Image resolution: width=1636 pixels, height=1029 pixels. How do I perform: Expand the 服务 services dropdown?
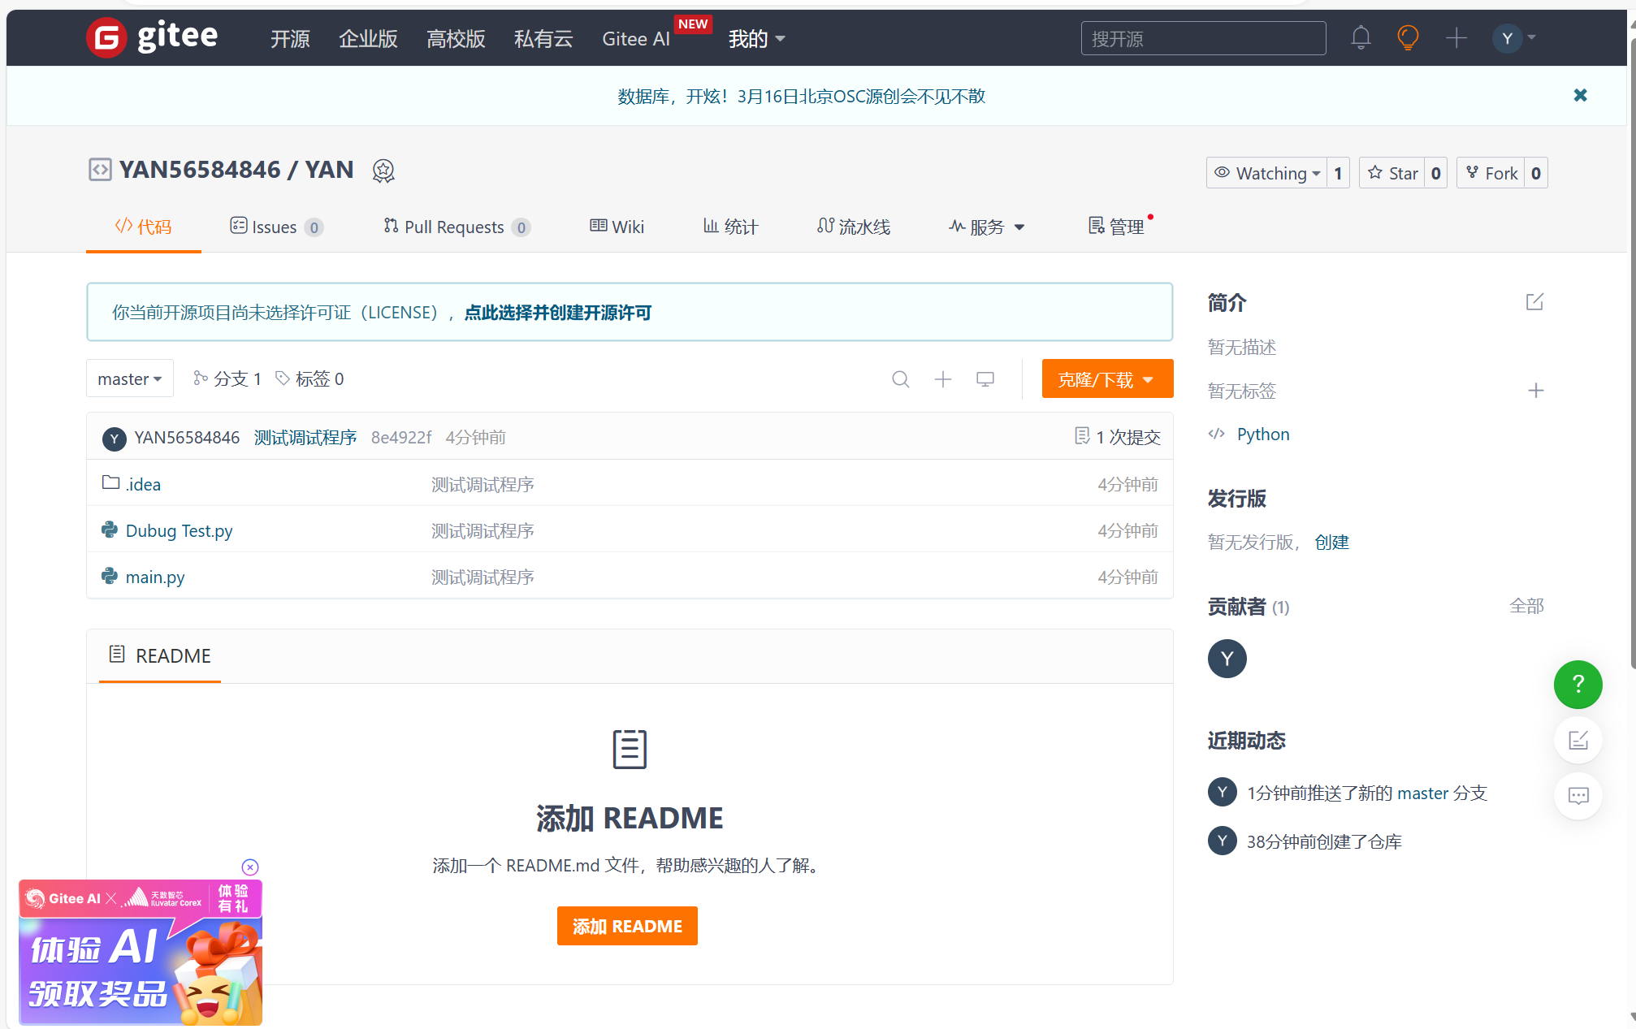[986, 227]
